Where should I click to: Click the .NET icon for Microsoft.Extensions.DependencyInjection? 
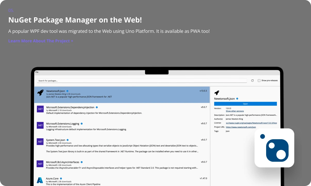[x=40, y=109]
